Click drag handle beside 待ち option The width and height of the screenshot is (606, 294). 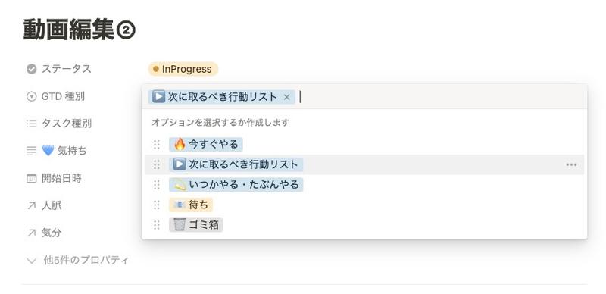click(x=157, y=205)
